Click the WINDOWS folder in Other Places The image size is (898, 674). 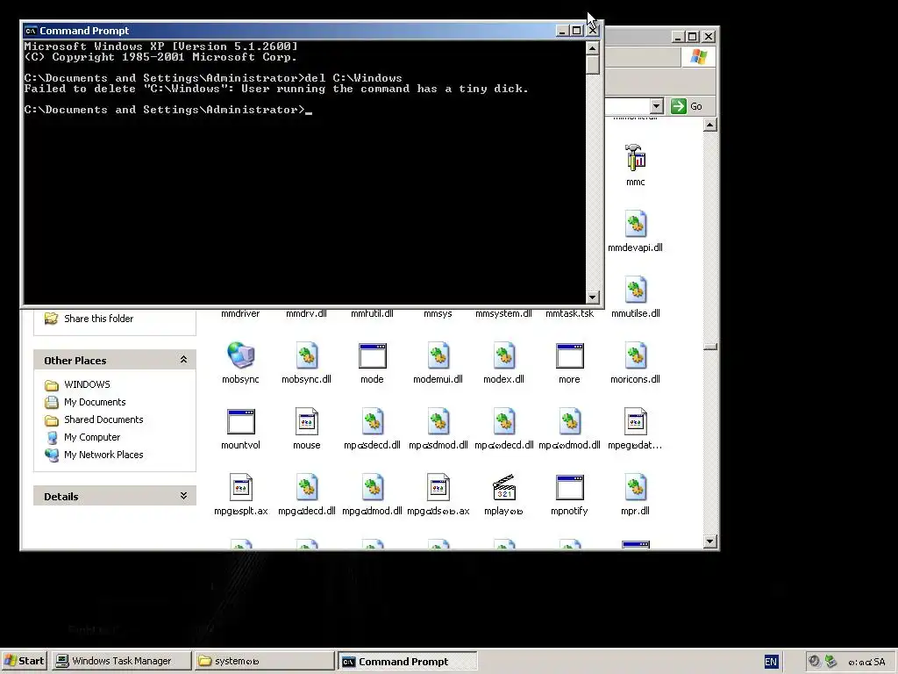(87, 384)
